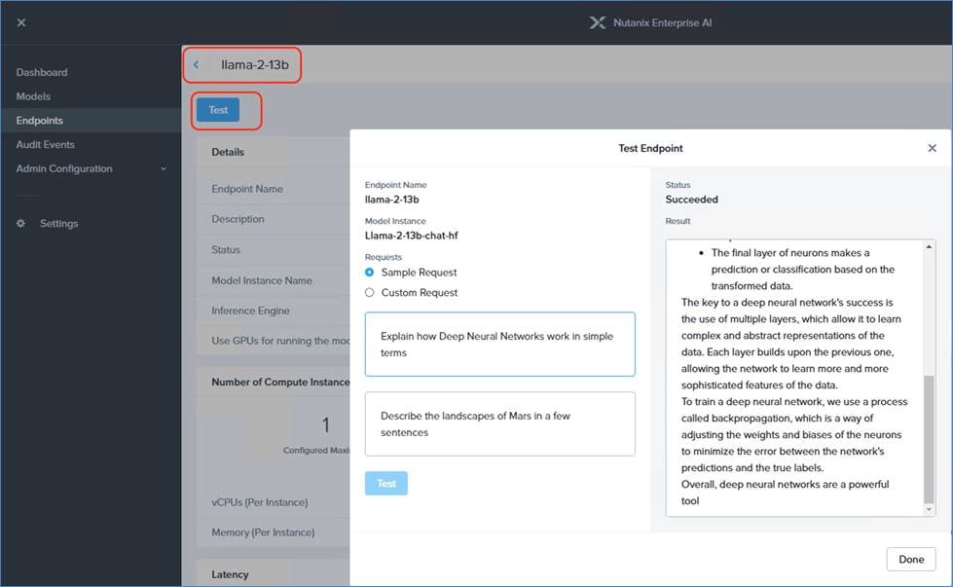
Task: Click the Result box scrollbar thumb
Action: (x=929, y=439)
